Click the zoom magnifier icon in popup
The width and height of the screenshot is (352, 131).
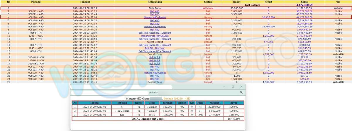tap(241, 92)
